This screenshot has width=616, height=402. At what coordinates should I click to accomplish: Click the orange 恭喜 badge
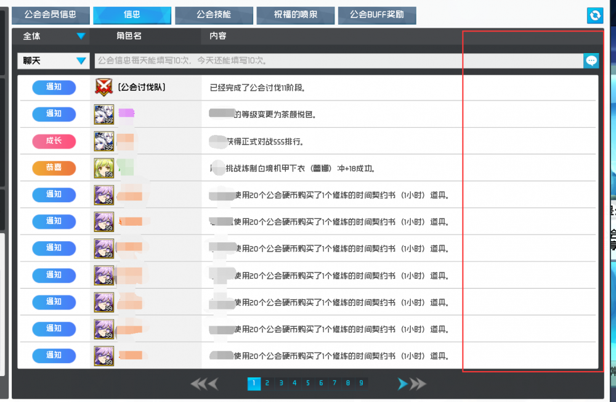[x=54, y=168]
